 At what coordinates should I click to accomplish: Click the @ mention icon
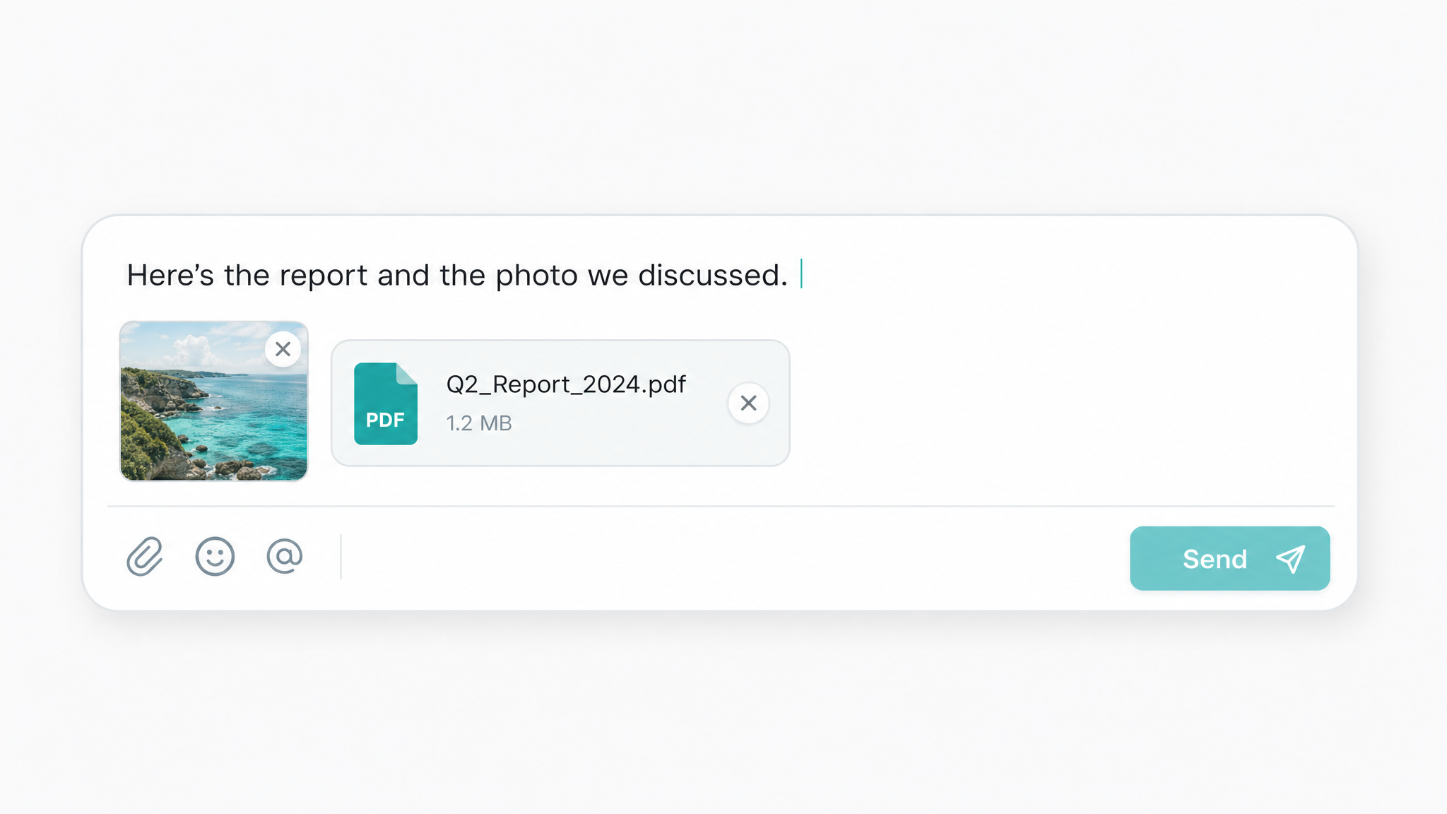tap(285, 556)
